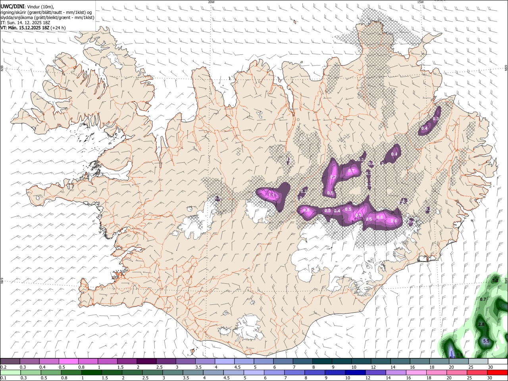Click the '6' label in the top legend row

(274, 367)
